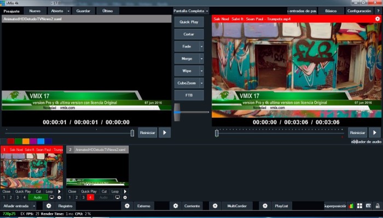
Task: Toggle overlay 4 on input 1
Action: point(25,197)
